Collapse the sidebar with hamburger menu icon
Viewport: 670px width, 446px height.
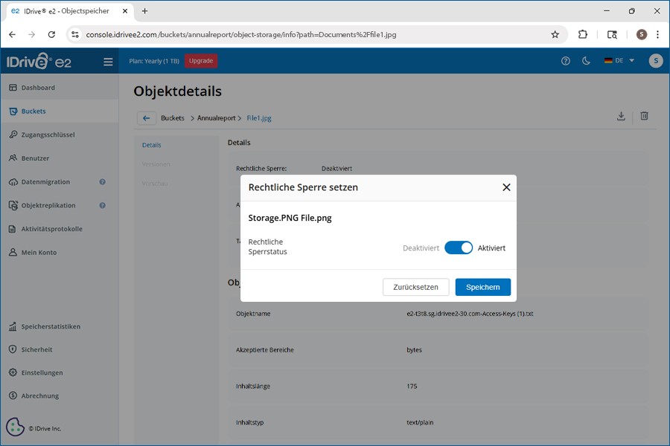tap(108, 61)
